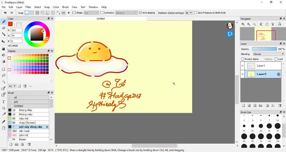Open Layer2 settings gear
Image resolution: width=286 pixels, height=152 pixels.
point(278,74)
